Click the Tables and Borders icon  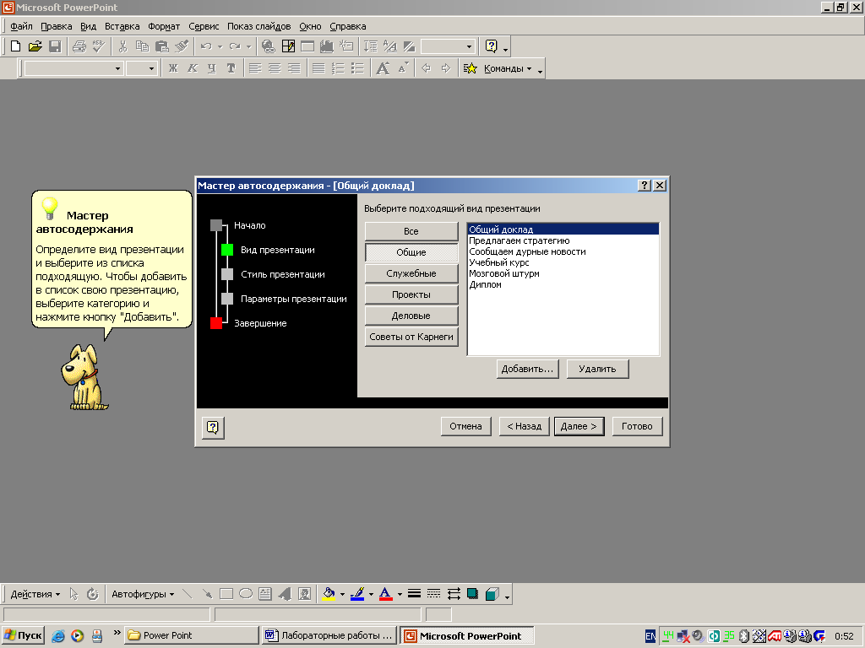tap(288, 46)
